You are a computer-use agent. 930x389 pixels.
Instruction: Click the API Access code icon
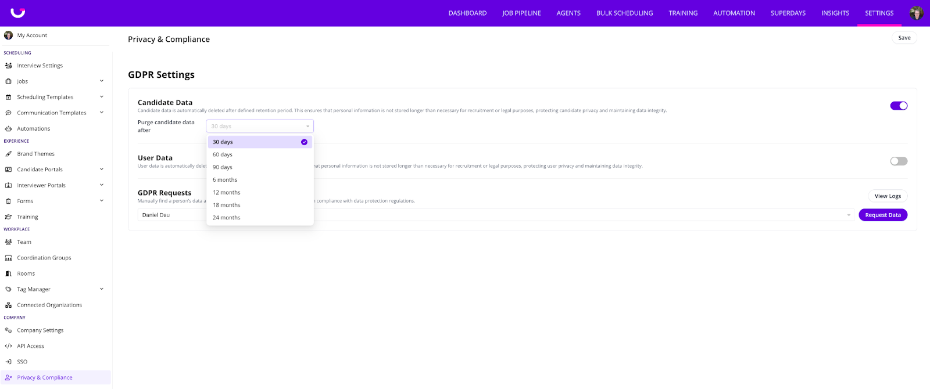8,346
